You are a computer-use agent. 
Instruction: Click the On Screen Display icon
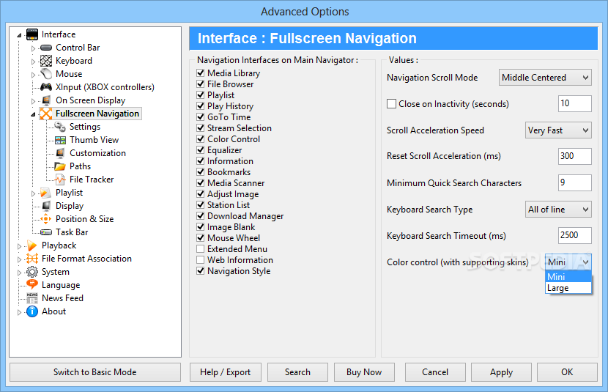tap(46, 100)
